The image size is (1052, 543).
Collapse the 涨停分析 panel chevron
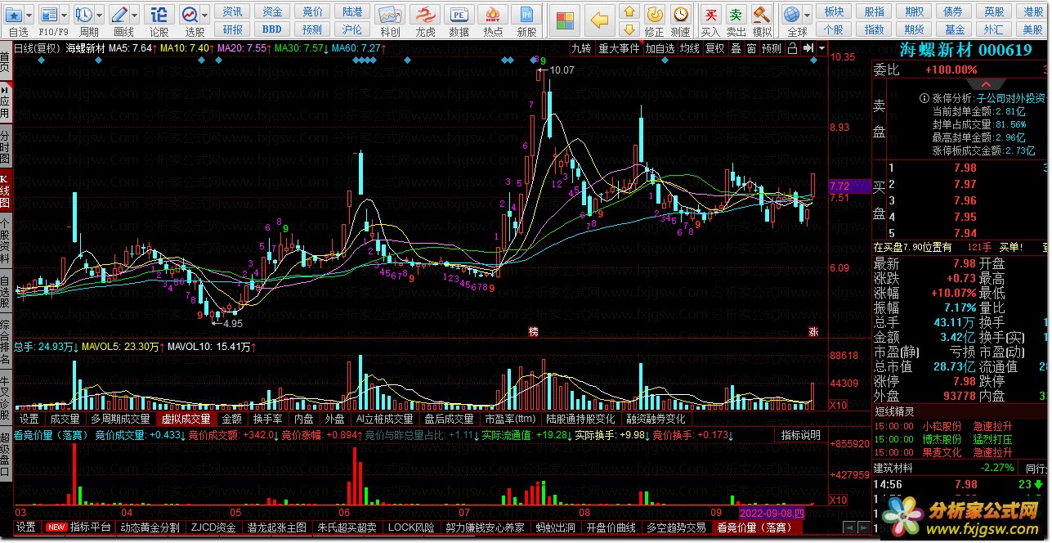[987, 84]
